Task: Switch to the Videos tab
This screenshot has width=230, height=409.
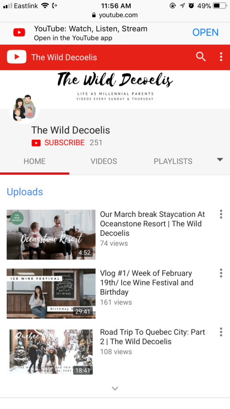Action: [104, 161]
